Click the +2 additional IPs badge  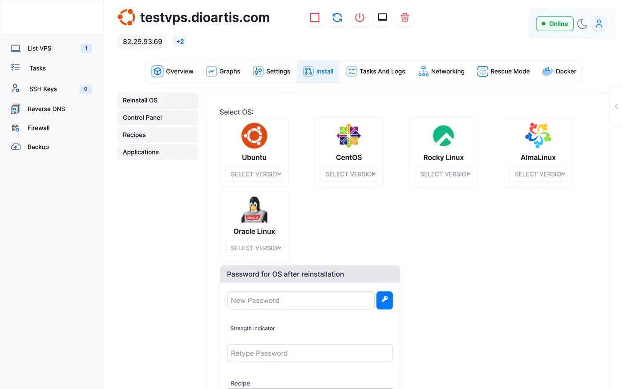pos(180,41)
